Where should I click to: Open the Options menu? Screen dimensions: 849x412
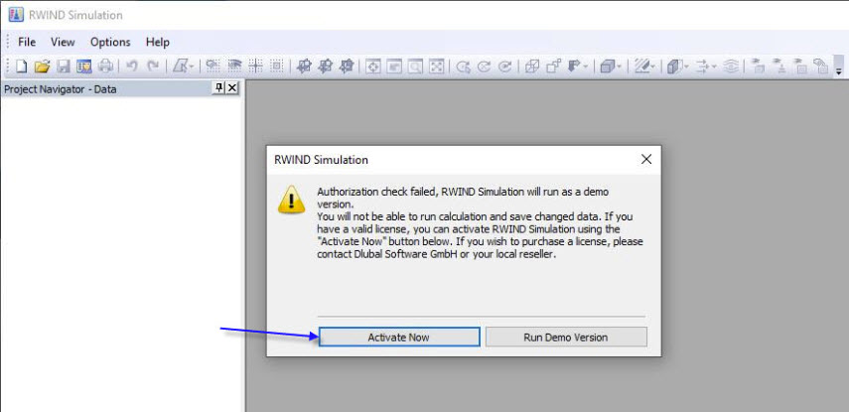(x=110, y=42)
